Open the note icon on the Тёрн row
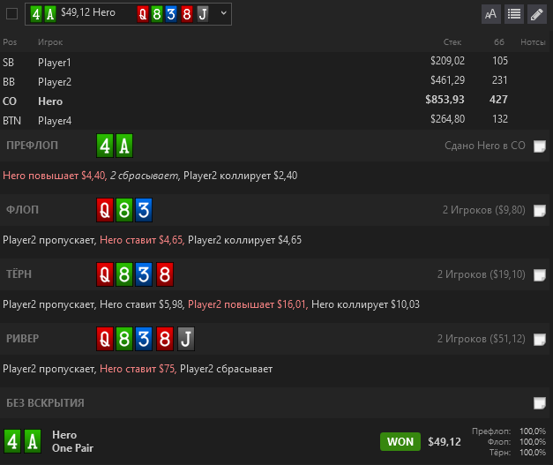553x465 pixels. [x=539, y=274]
